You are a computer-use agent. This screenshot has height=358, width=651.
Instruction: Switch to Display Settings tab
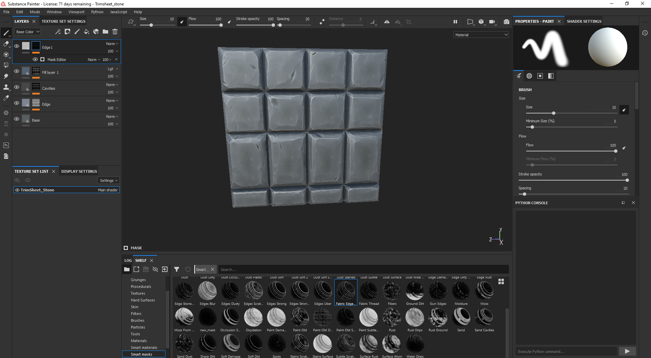[x=79, y=171]
